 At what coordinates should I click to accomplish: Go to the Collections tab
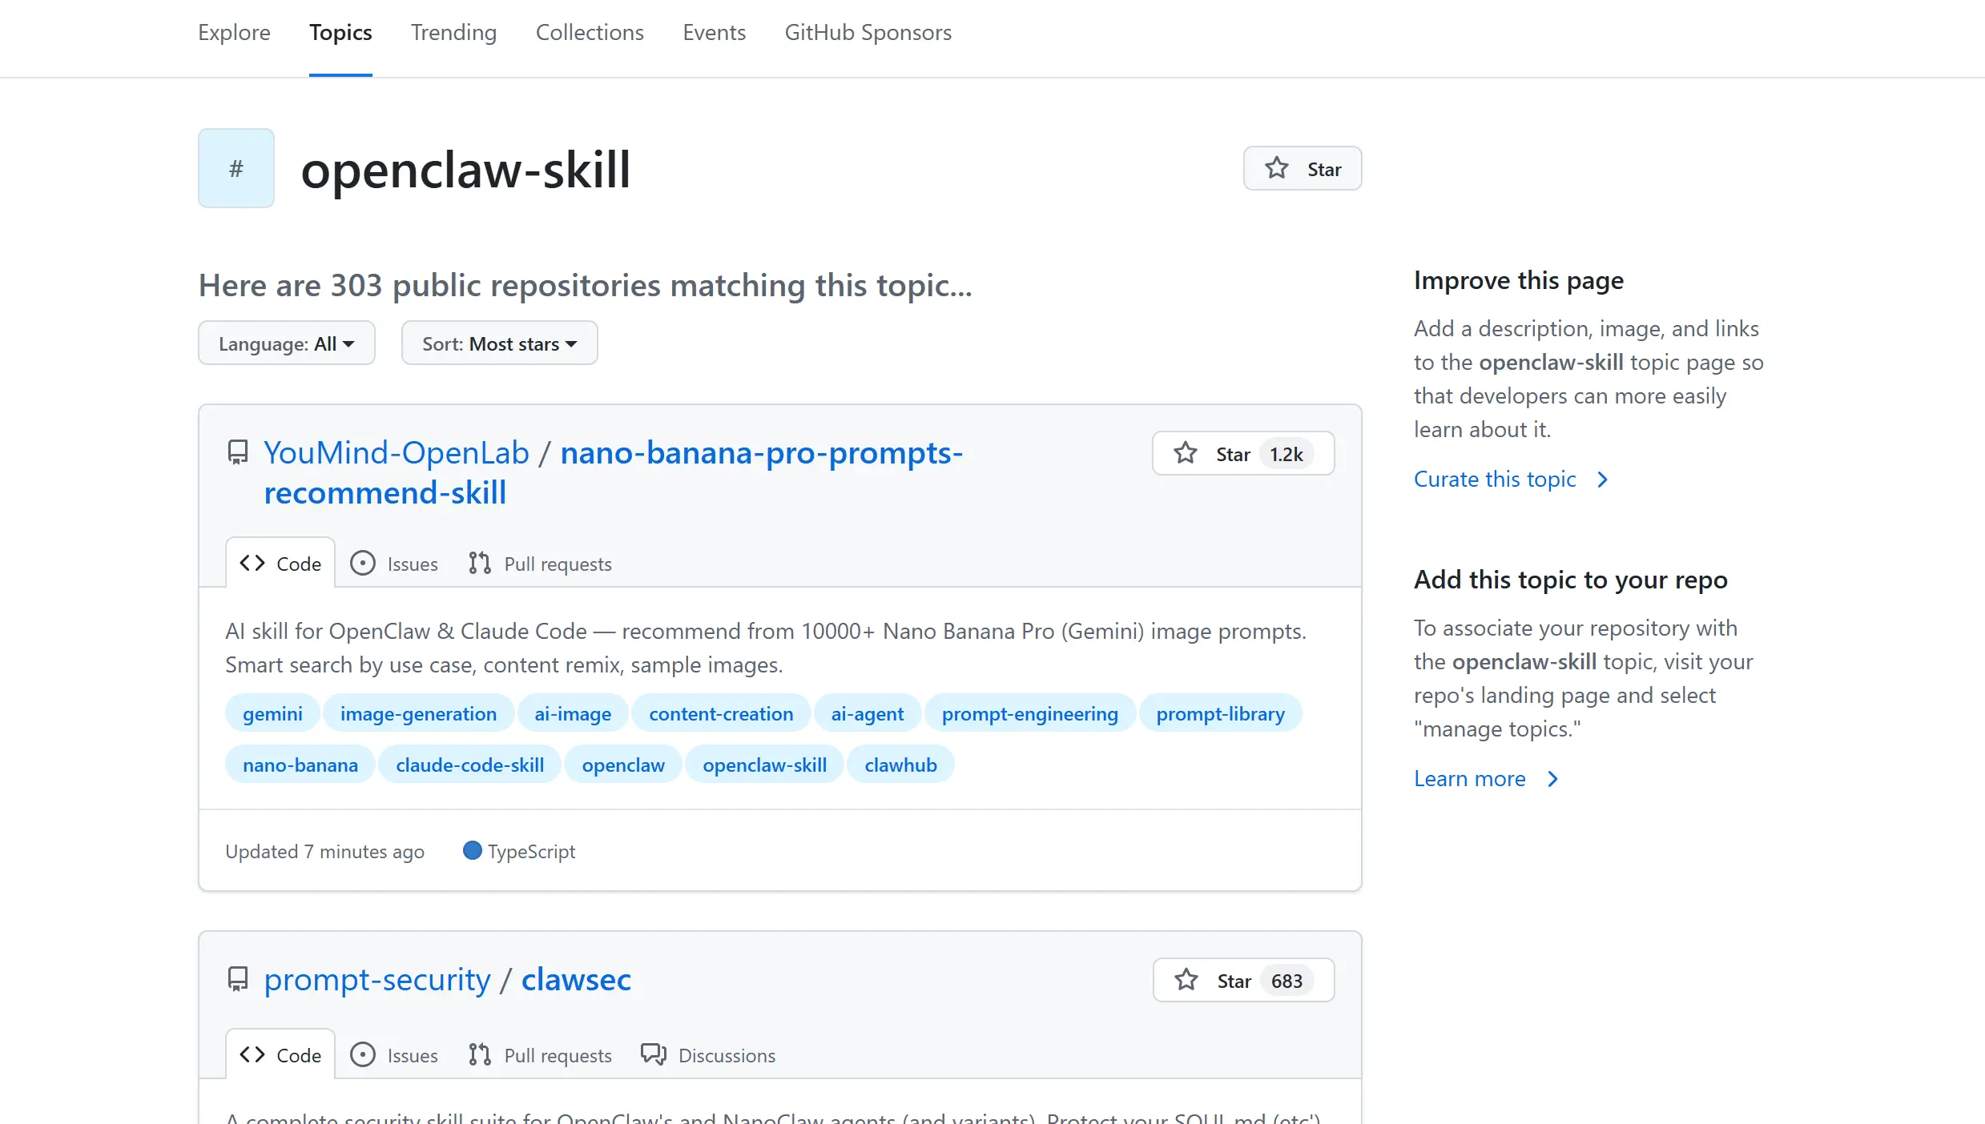[x=590, y=33]
